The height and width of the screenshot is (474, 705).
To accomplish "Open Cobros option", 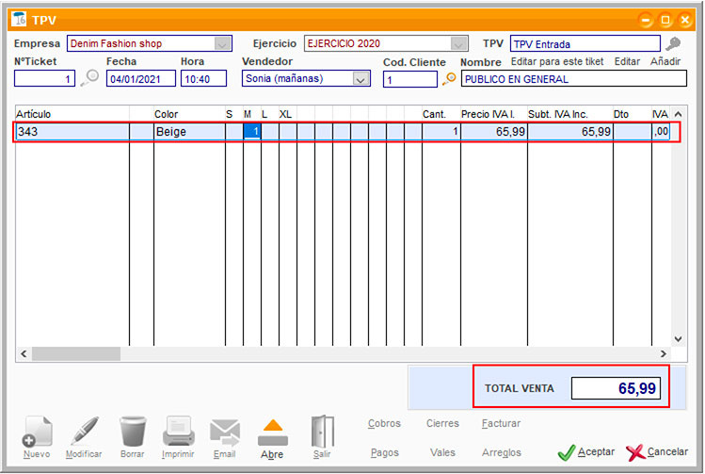I will (384, 423).
